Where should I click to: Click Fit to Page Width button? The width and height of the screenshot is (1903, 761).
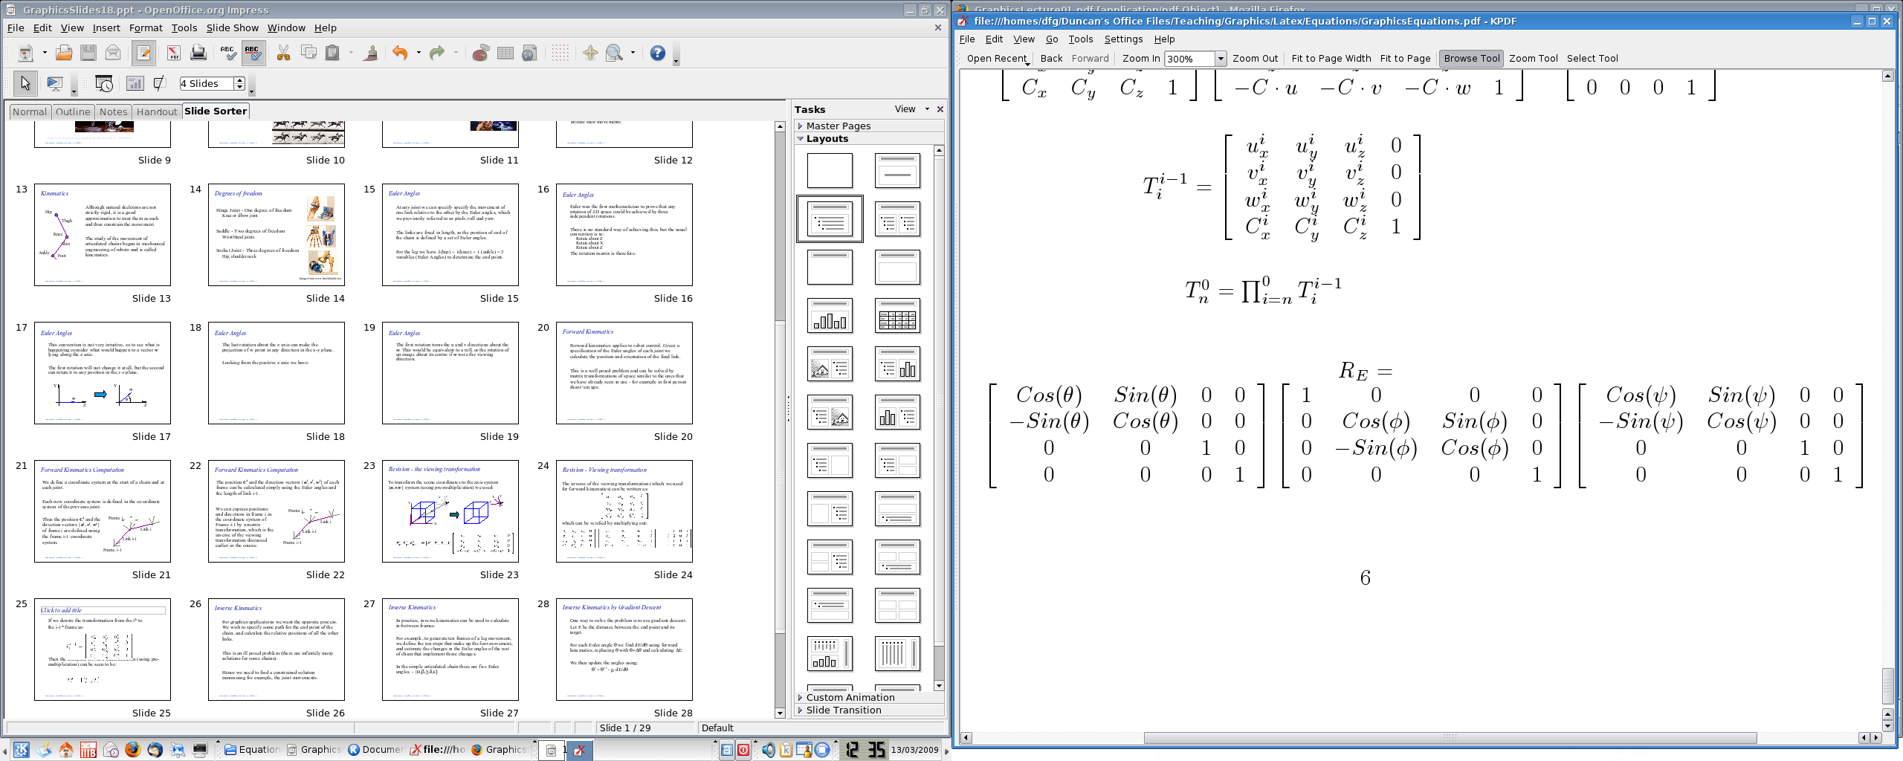pos(1331,59)
